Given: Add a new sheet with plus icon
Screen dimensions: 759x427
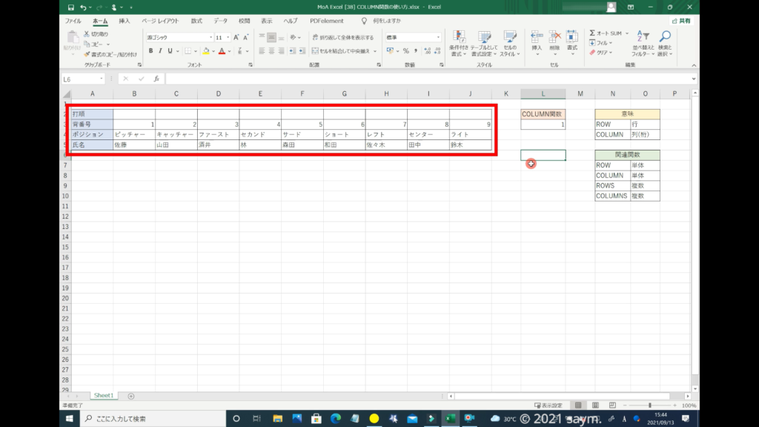Looking at the screenshot, I should pos(131,396).
